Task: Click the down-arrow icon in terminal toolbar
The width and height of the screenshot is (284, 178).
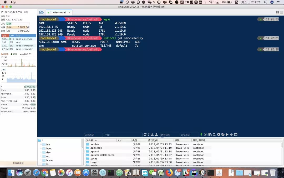Action: tap(231, 134)
